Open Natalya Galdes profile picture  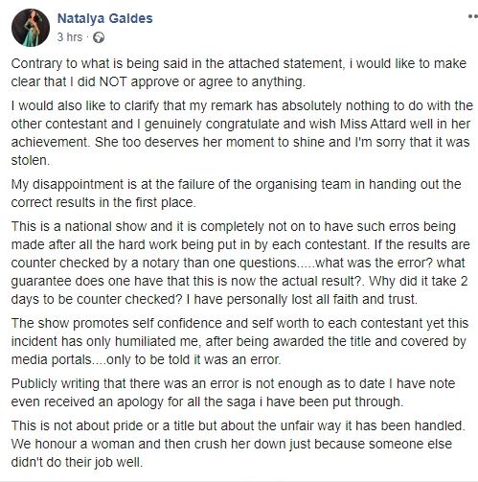click(31, 28)
